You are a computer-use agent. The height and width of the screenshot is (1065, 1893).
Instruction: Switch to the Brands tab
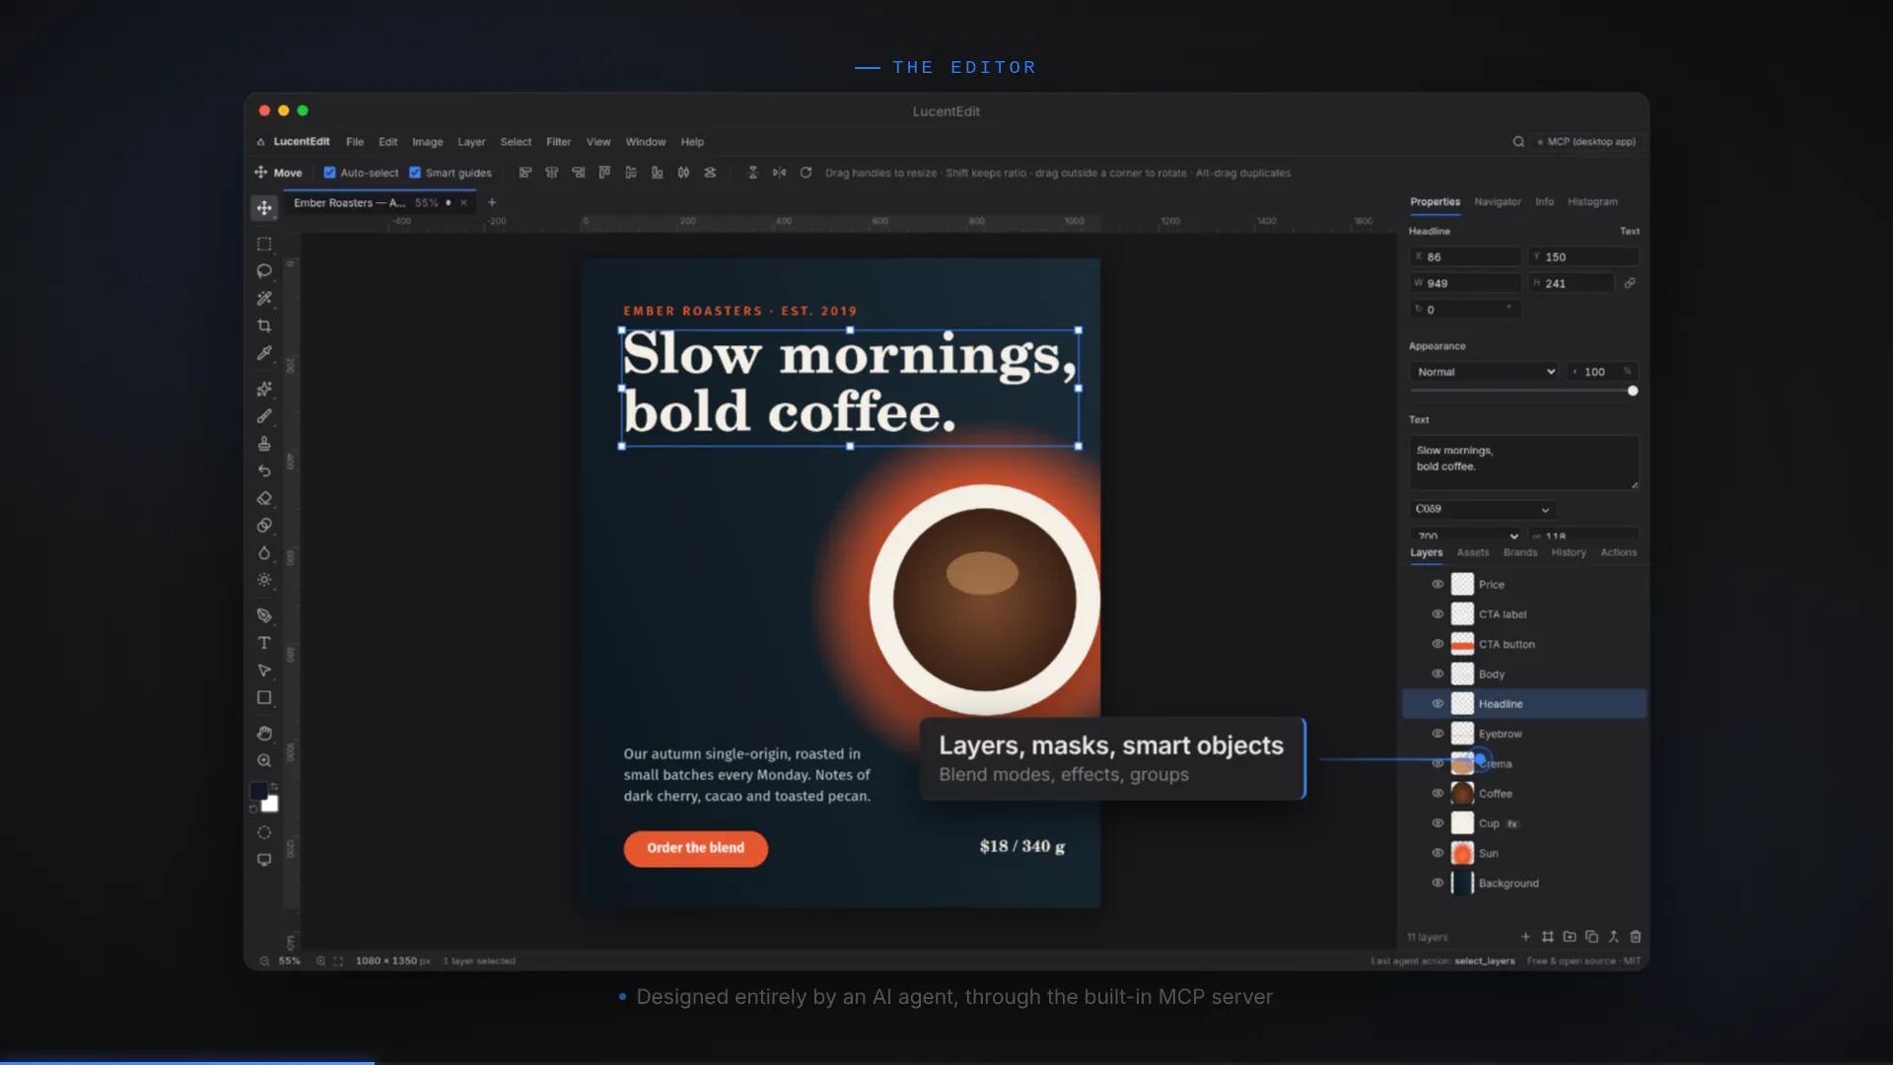pyautogui.click(x=1520, y=553)
